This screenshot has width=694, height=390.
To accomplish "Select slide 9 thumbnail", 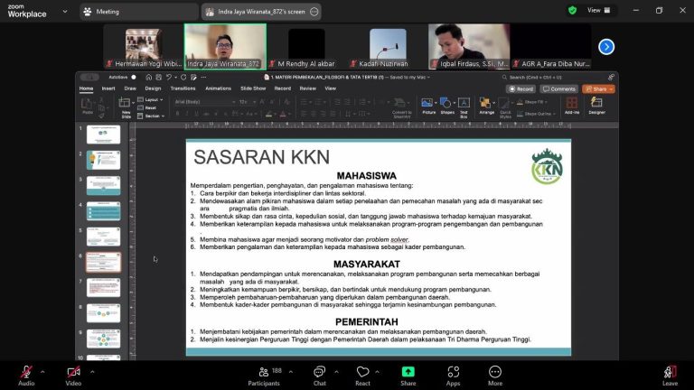I will (103, 339).
